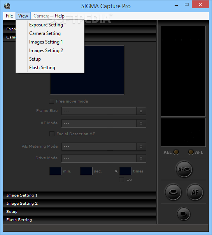Viewport: 212px width, 235px height.
Task: Maximize the SIGMA Capture Pro window
Action: [187, 5]
